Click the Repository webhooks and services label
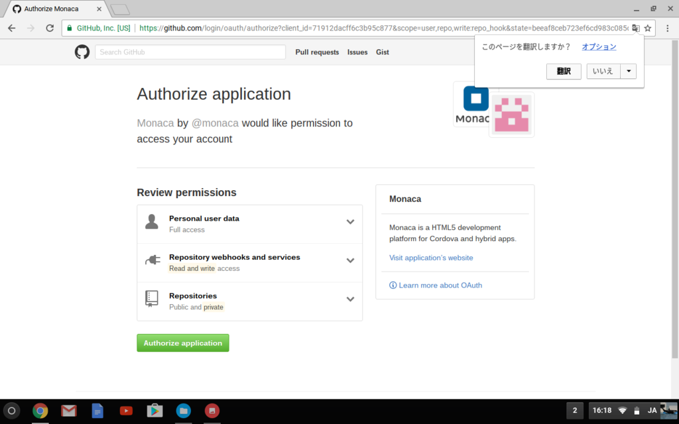Screen dimensions: 679x424 click(234, 257)
